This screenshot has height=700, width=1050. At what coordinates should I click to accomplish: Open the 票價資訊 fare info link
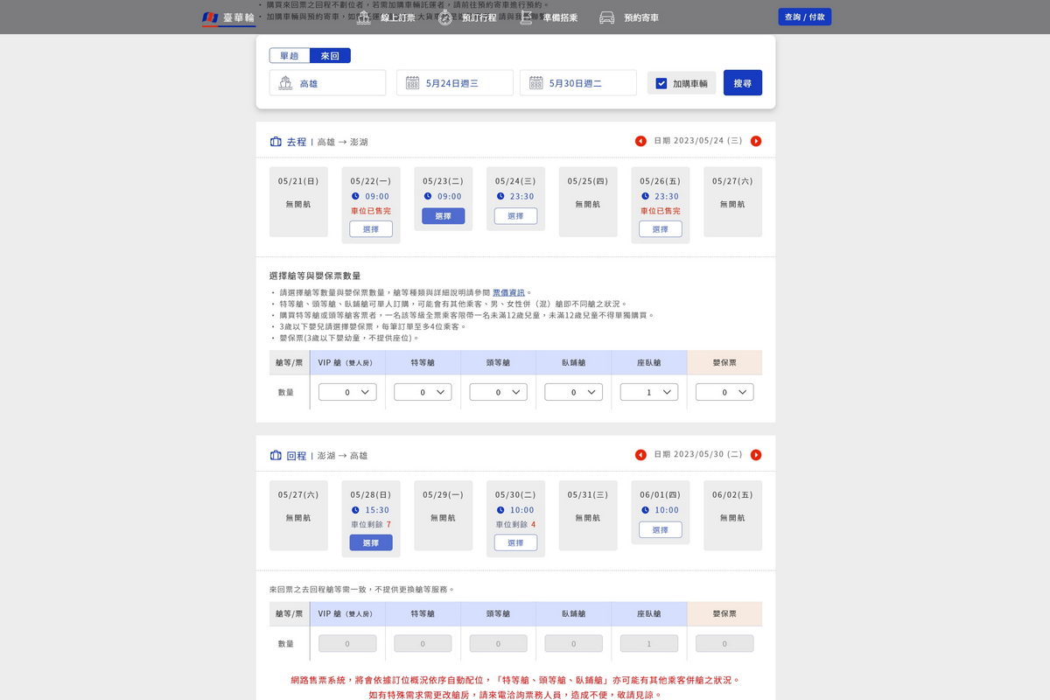click(x=508, y=292)
